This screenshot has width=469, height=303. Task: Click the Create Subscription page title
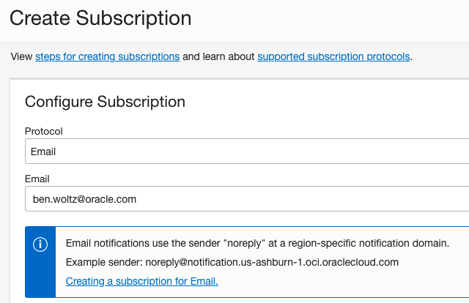coord(101,18)
